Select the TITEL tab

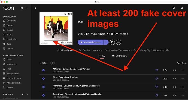click(102, 56)
